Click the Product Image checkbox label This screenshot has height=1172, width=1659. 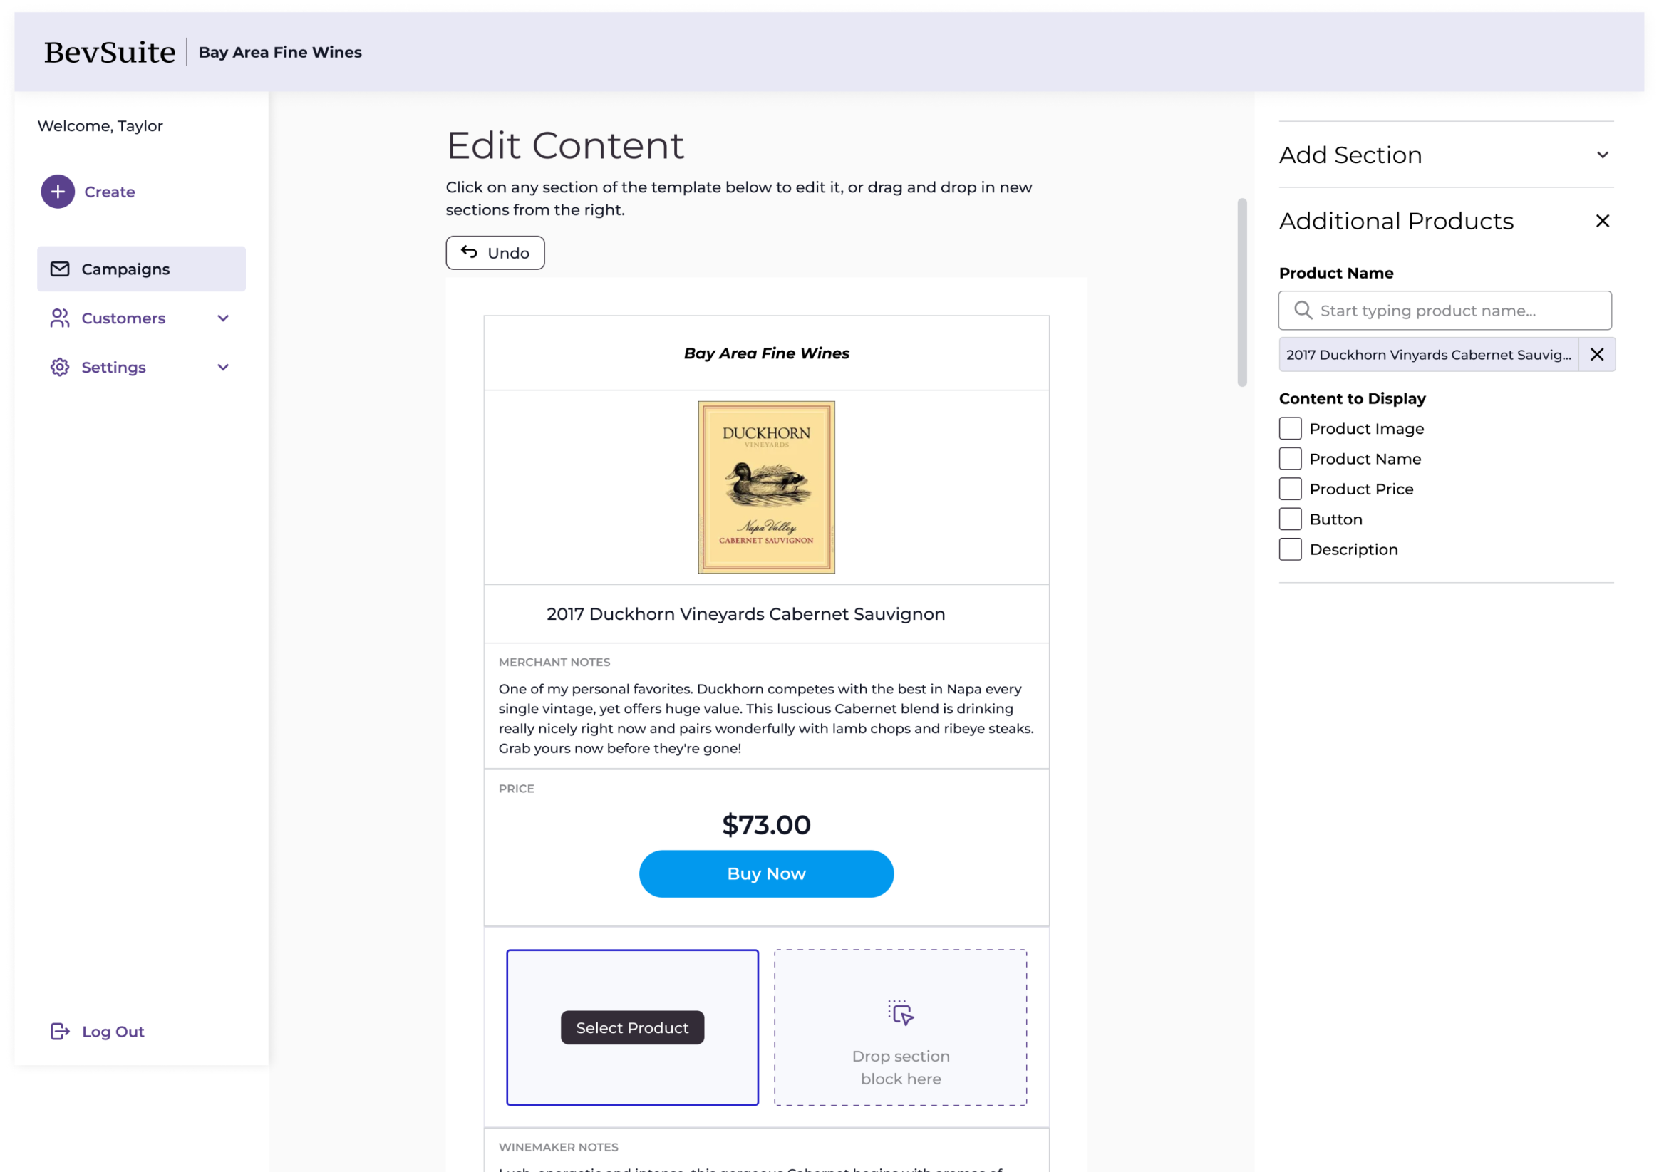pos(1367,428)
